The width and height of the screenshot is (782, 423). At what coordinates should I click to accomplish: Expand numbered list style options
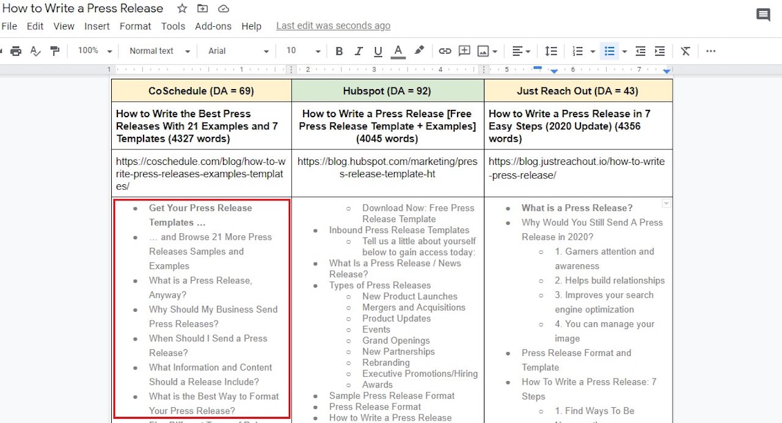pos(593,51)
